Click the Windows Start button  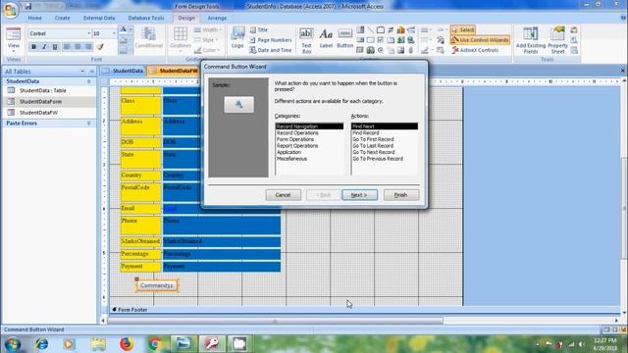click(13, 344)
